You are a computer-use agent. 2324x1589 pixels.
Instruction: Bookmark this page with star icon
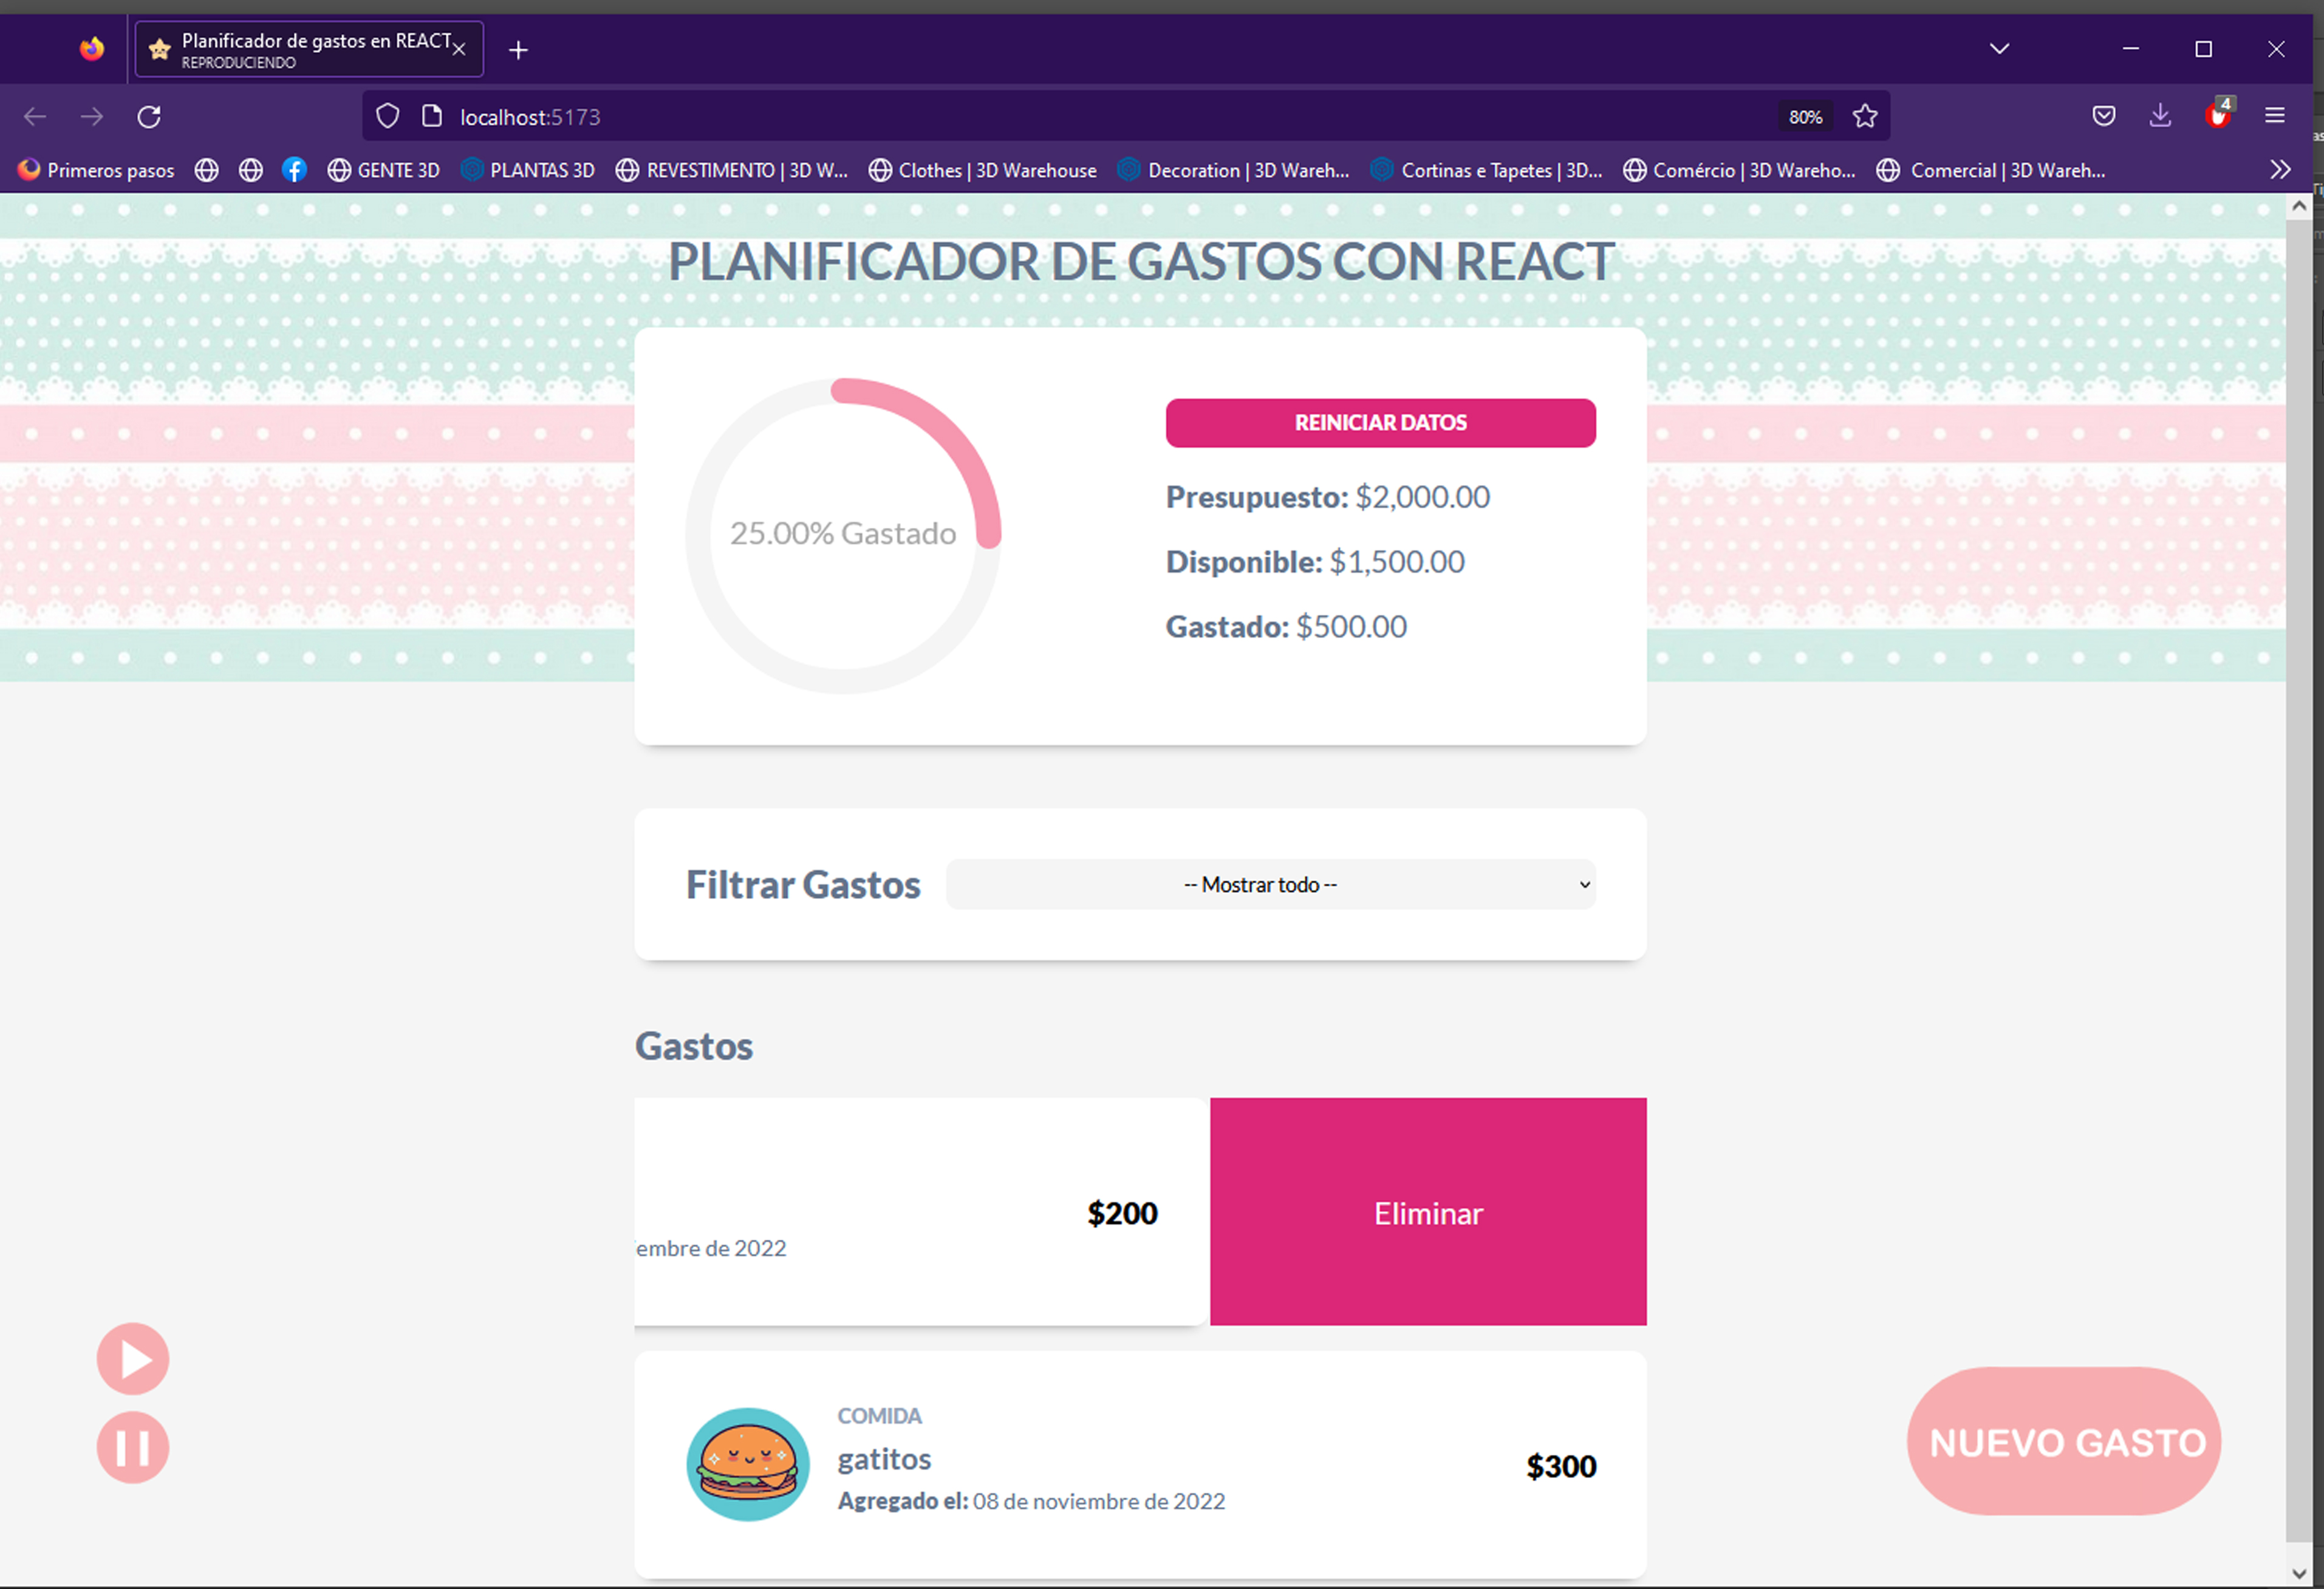coord(1865,117)
